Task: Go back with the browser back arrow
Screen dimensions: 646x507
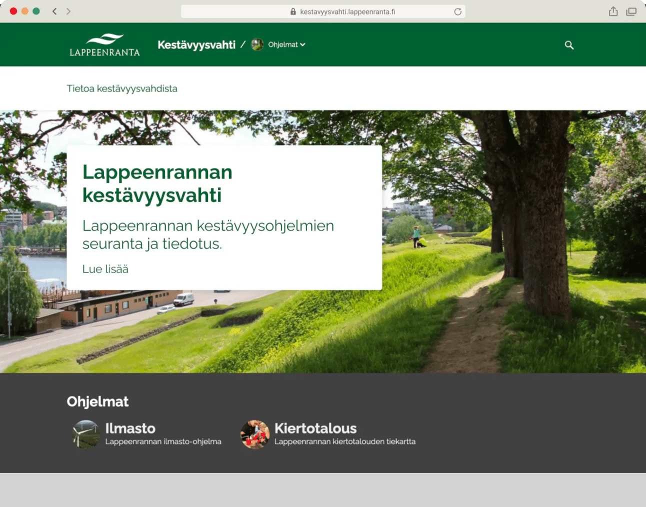Action: (x=54, y=11)
